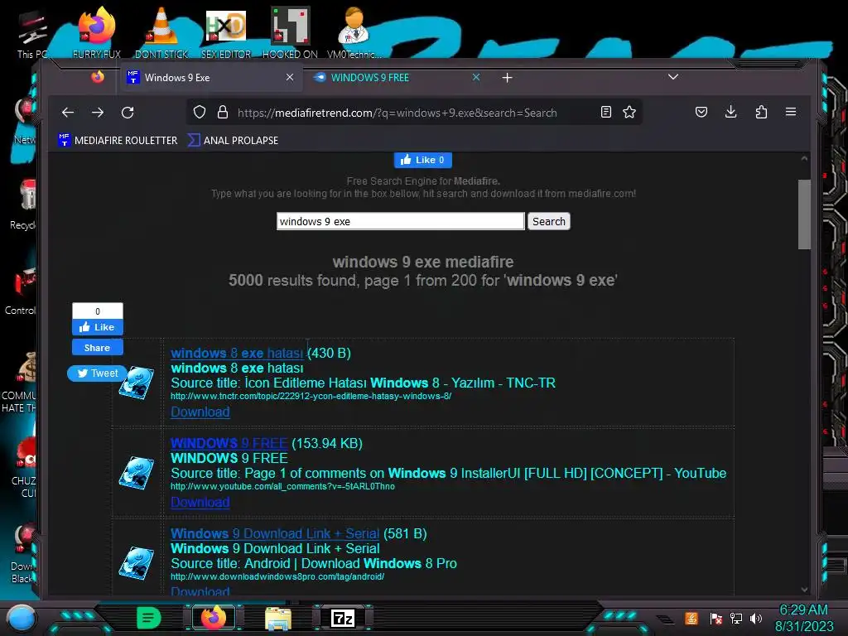Click the windows 9 exe search box
Image resolution: width=848 pixels, height=636 pixels.
[400, 221]
